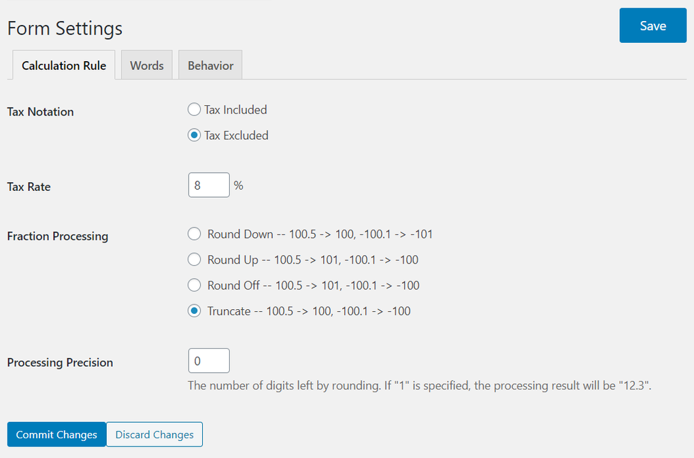Click the Form Settings heading
Image resolution: width=694 pixels, height=458 pixels.
[65, 29]
